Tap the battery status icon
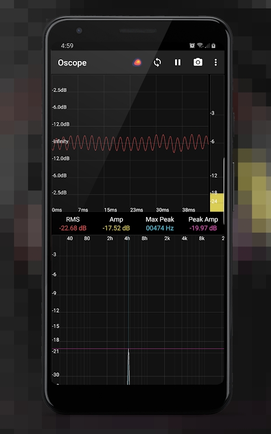The width and height of the screenshot is (271, 434). (213, 46)
